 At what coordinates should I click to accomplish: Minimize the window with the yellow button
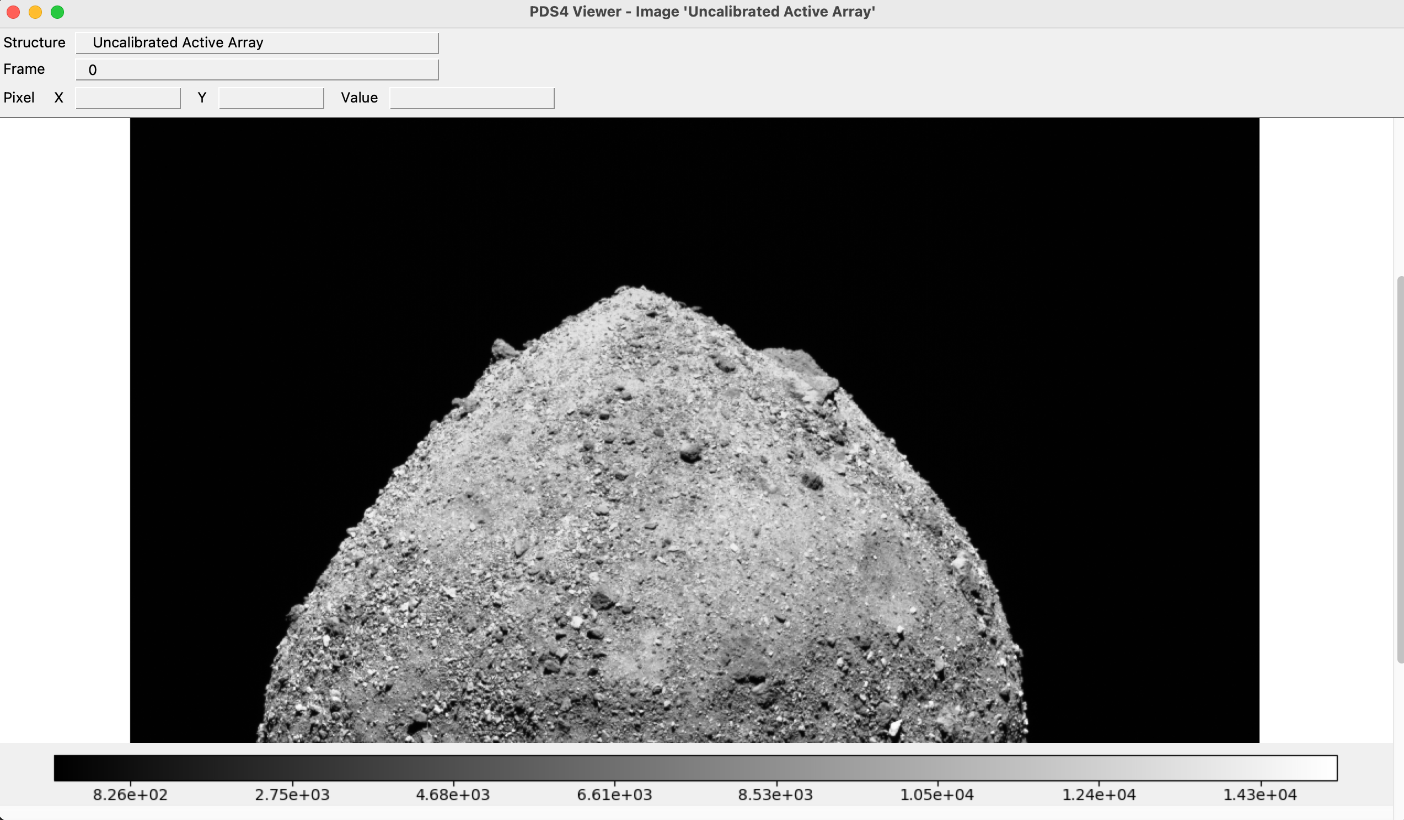[x=35, y=12]
